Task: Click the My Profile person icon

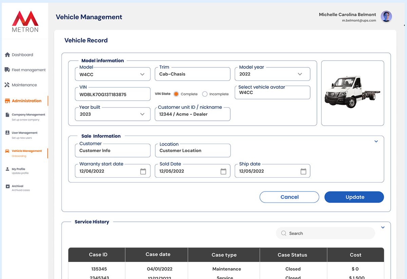Action: 7,169
